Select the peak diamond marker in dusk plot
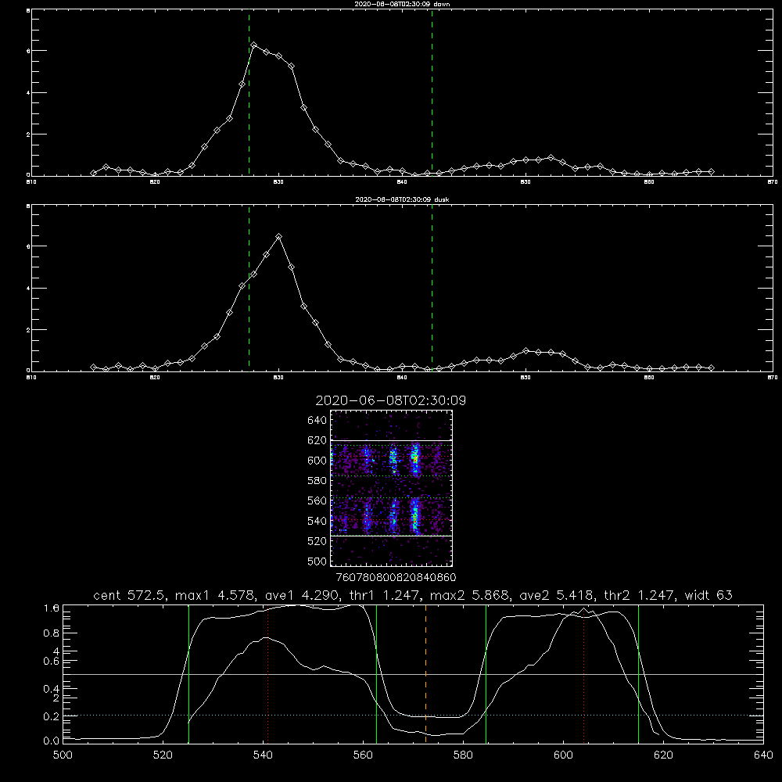Viewport: 782px width, 782px height. (x=279, y=236)
